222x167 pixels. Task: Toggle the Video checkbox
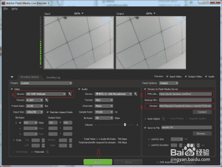[12, 89]
